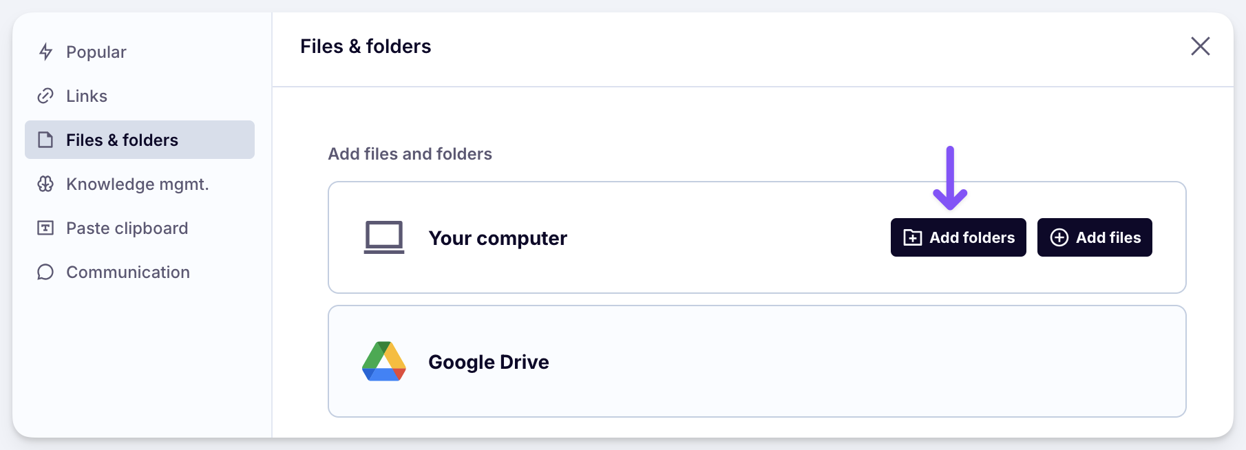The width and height of the screenshot is (1246, 450).
Task: Click the Paste clipboard text-box icon
Action: pos(45,228)
